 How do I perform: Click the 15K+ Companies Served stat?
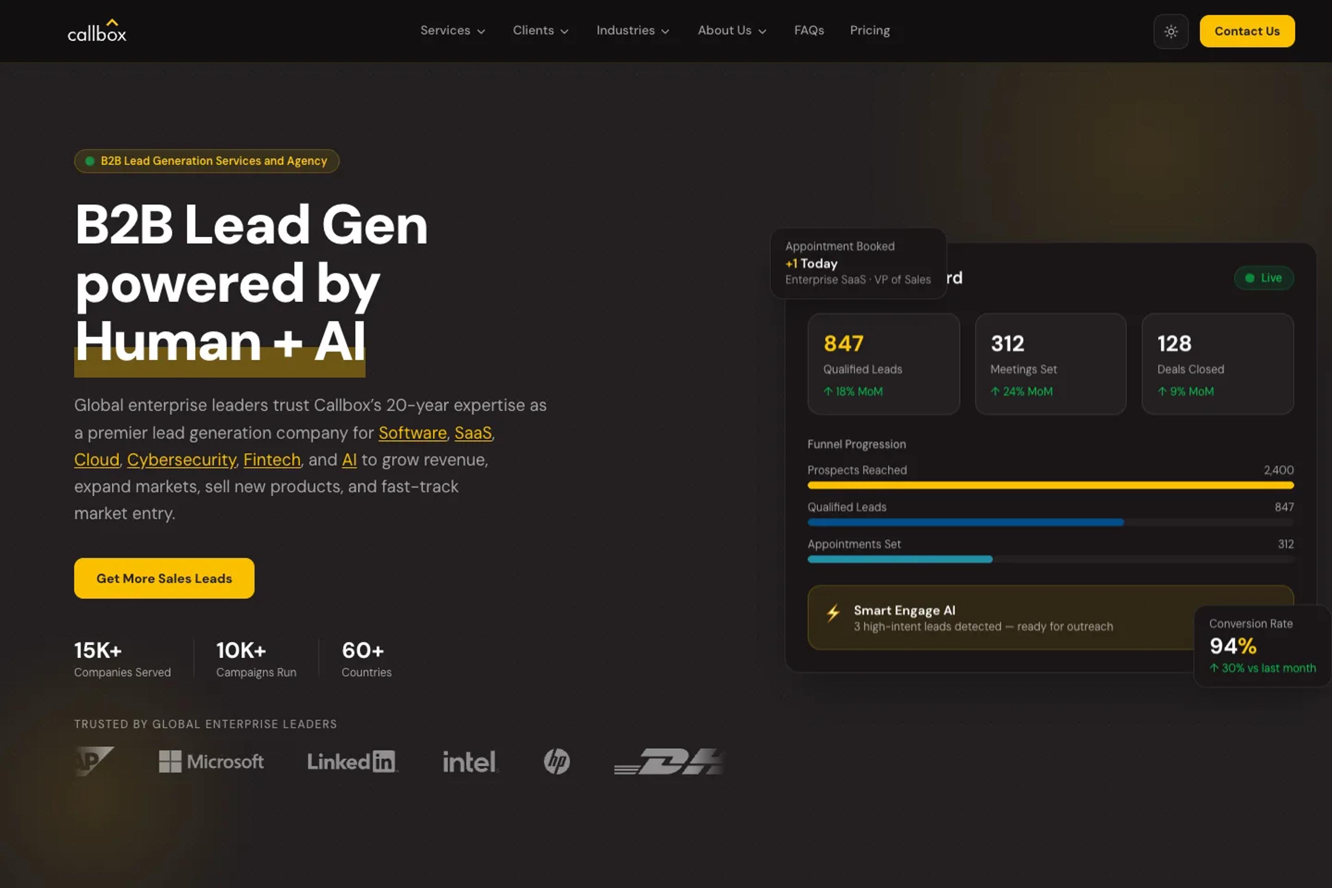[x=122, y=659]
